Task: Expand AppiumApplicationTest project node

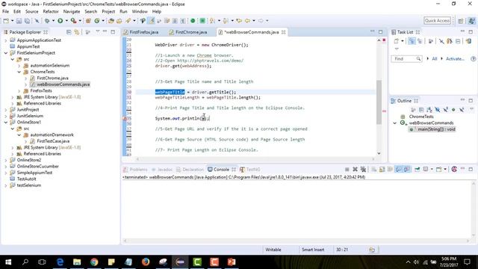Action: [6, 40]
